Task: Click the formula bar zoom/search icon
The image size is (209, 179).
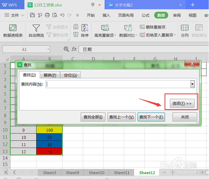Action: click(x=66, y=49)
